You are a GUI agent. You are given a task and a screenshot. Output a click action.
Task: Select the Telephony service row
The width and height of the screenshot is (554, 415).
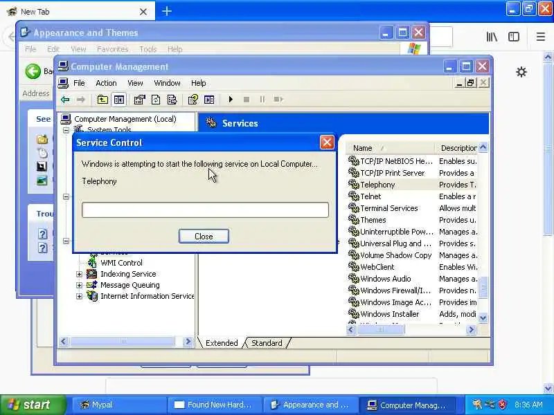click(412, 185)
